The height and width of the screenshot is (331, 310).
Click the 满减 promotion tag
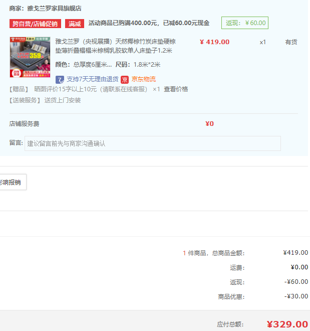(75, 24)
